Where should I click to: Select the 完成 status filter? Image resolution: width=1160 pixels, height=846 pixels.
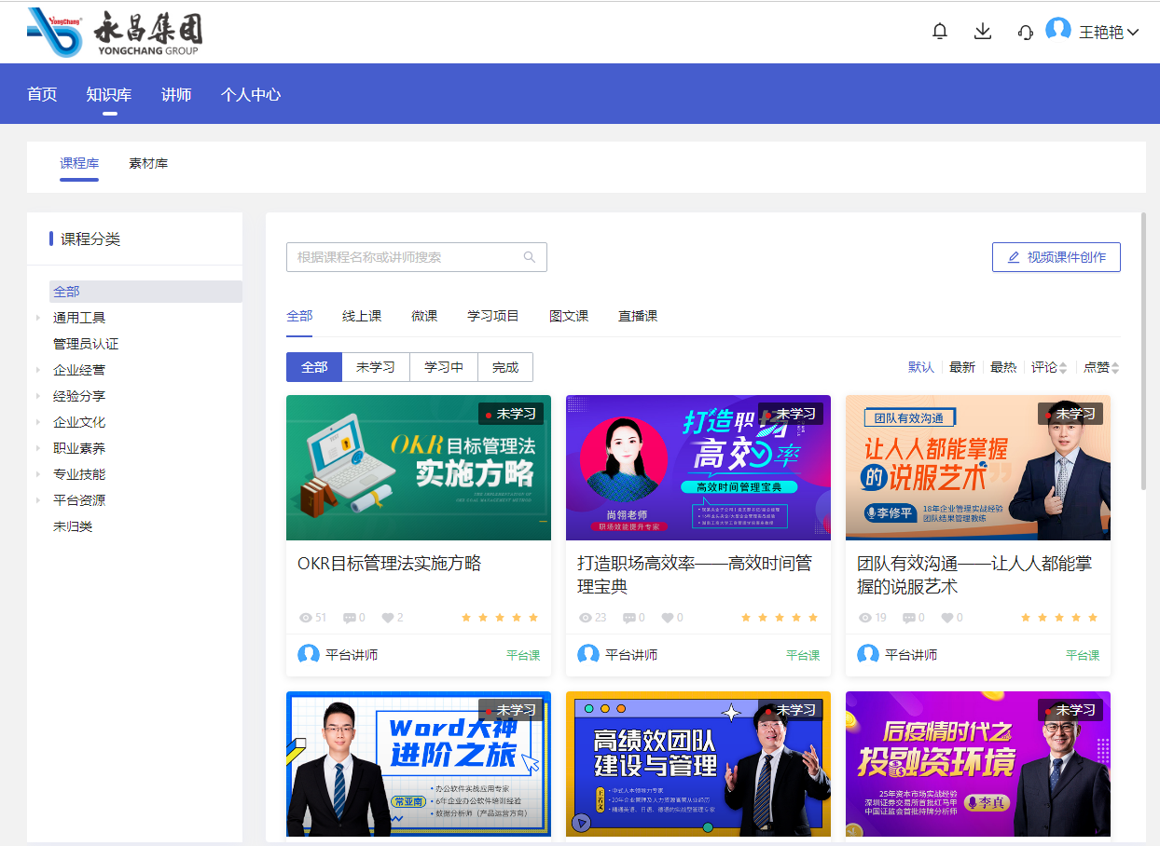click(504, 367)
